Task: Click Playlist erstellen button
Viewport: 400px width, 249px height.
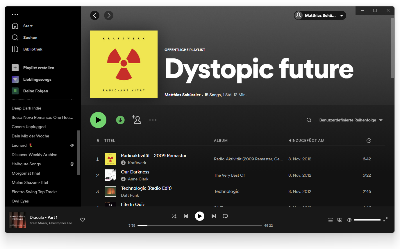Action: pos(38,68)
